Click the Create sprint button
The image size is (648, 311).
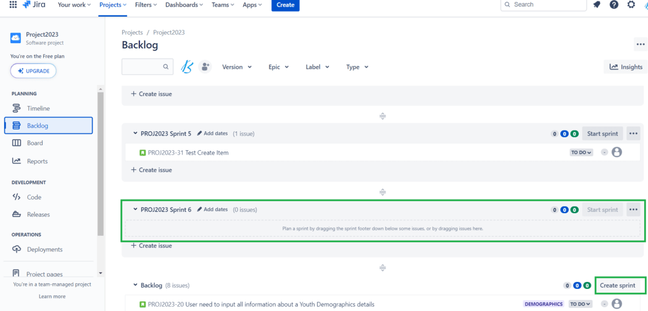coord(618,285)
